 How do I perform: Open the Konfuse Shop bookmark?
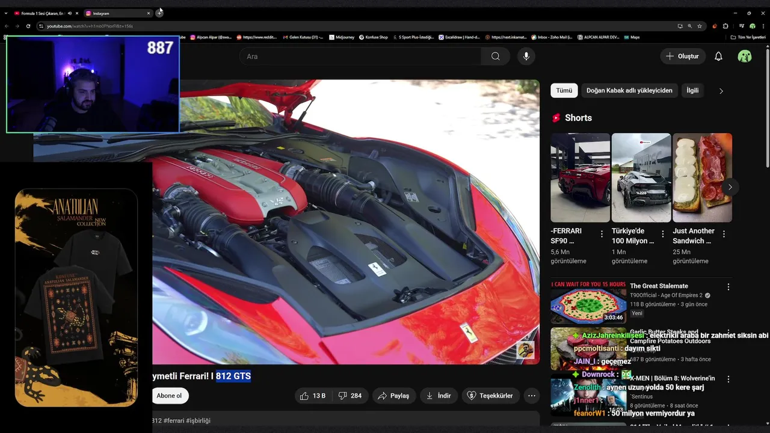coord(373,37)
